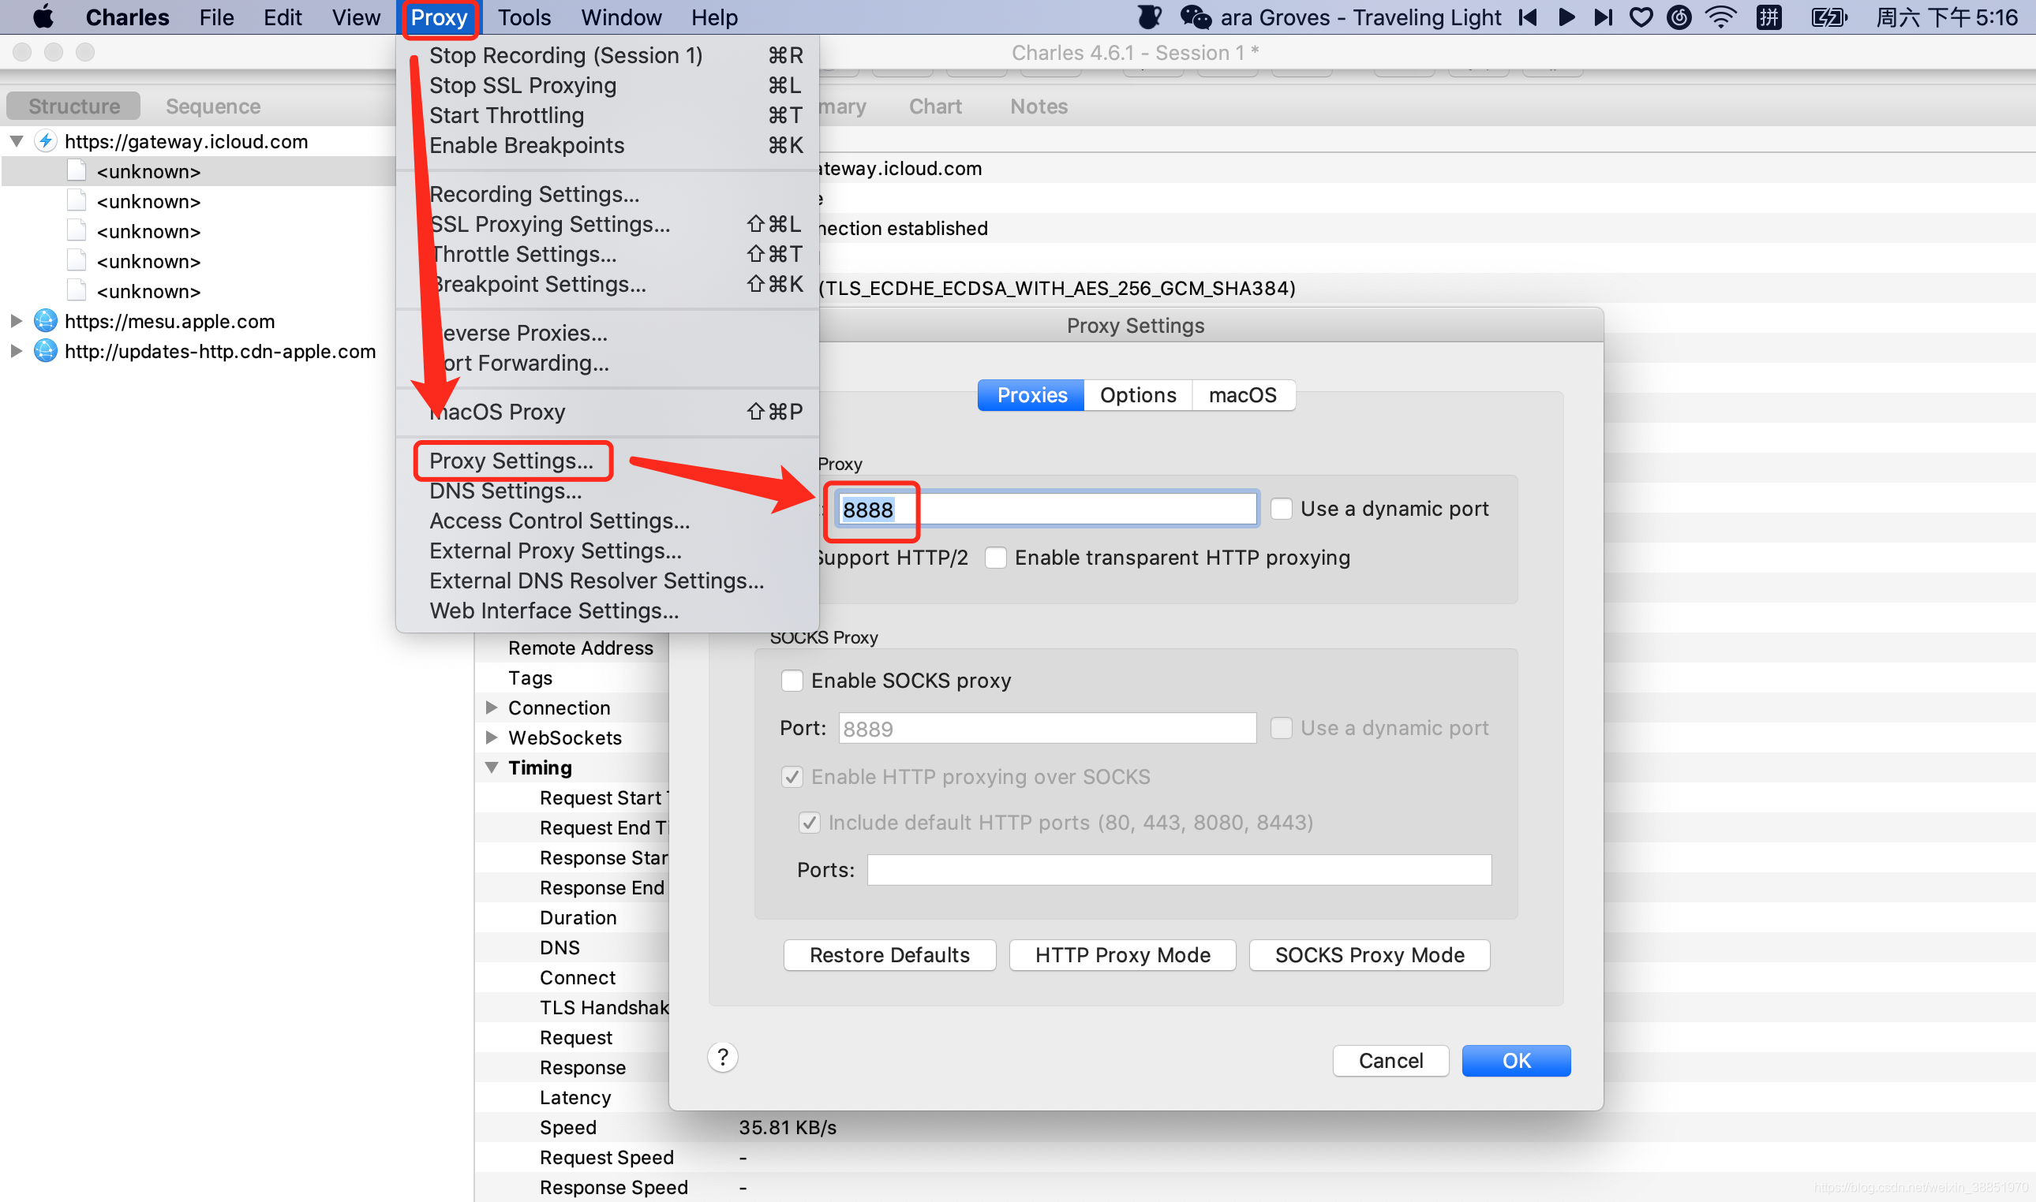The image size is (2036, 1202).
Task: Collapse the gateway.icloud.com tree node
Action: 17,141
